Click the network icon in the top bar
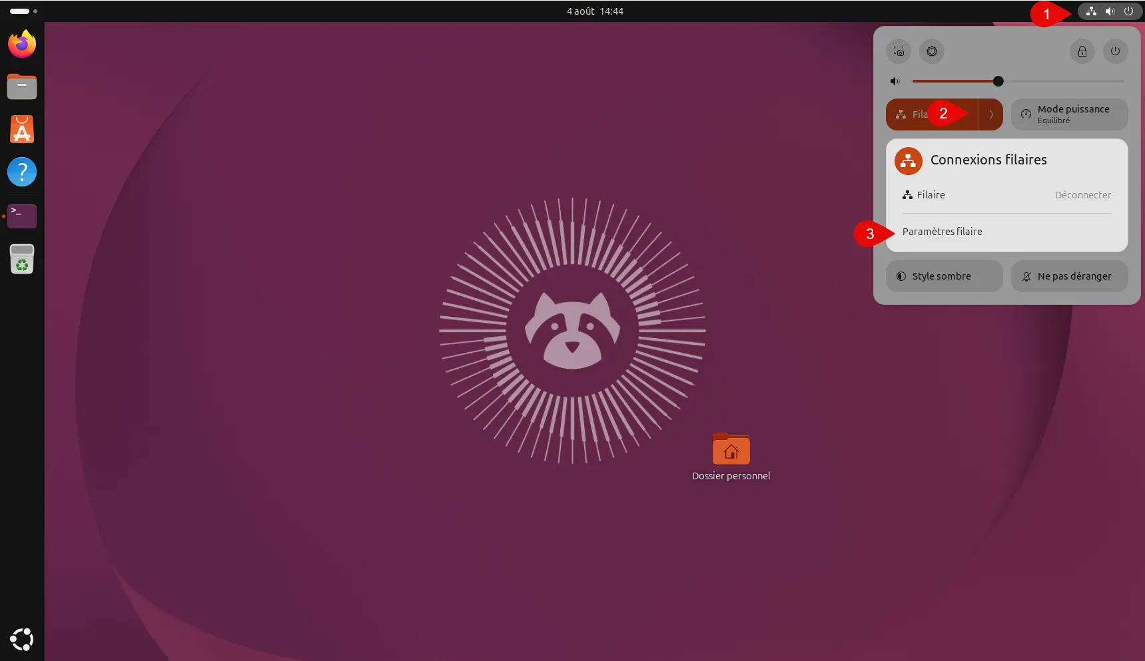The height and width of the screenshot is (661, 1145). [x=1091, y=11]
